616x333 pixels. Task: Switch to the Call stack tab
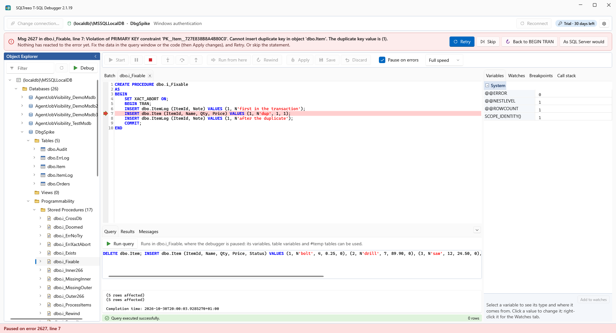pyautogui.click(x=566, y=76)
